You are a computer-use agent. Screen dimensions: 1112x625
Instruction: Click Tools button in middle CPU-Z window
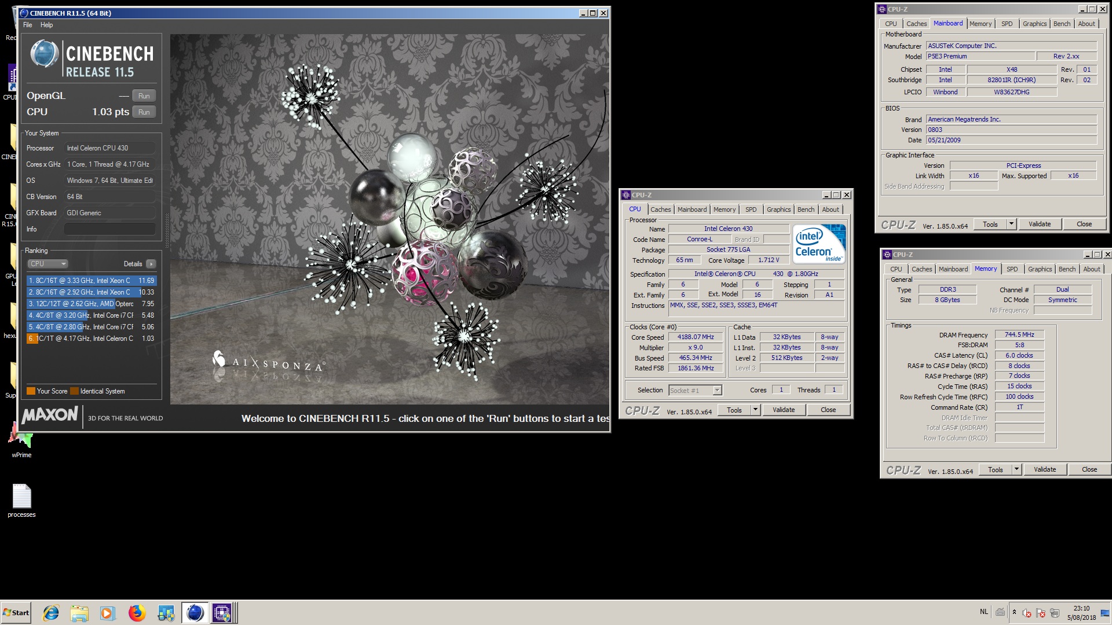click(734, 410)
